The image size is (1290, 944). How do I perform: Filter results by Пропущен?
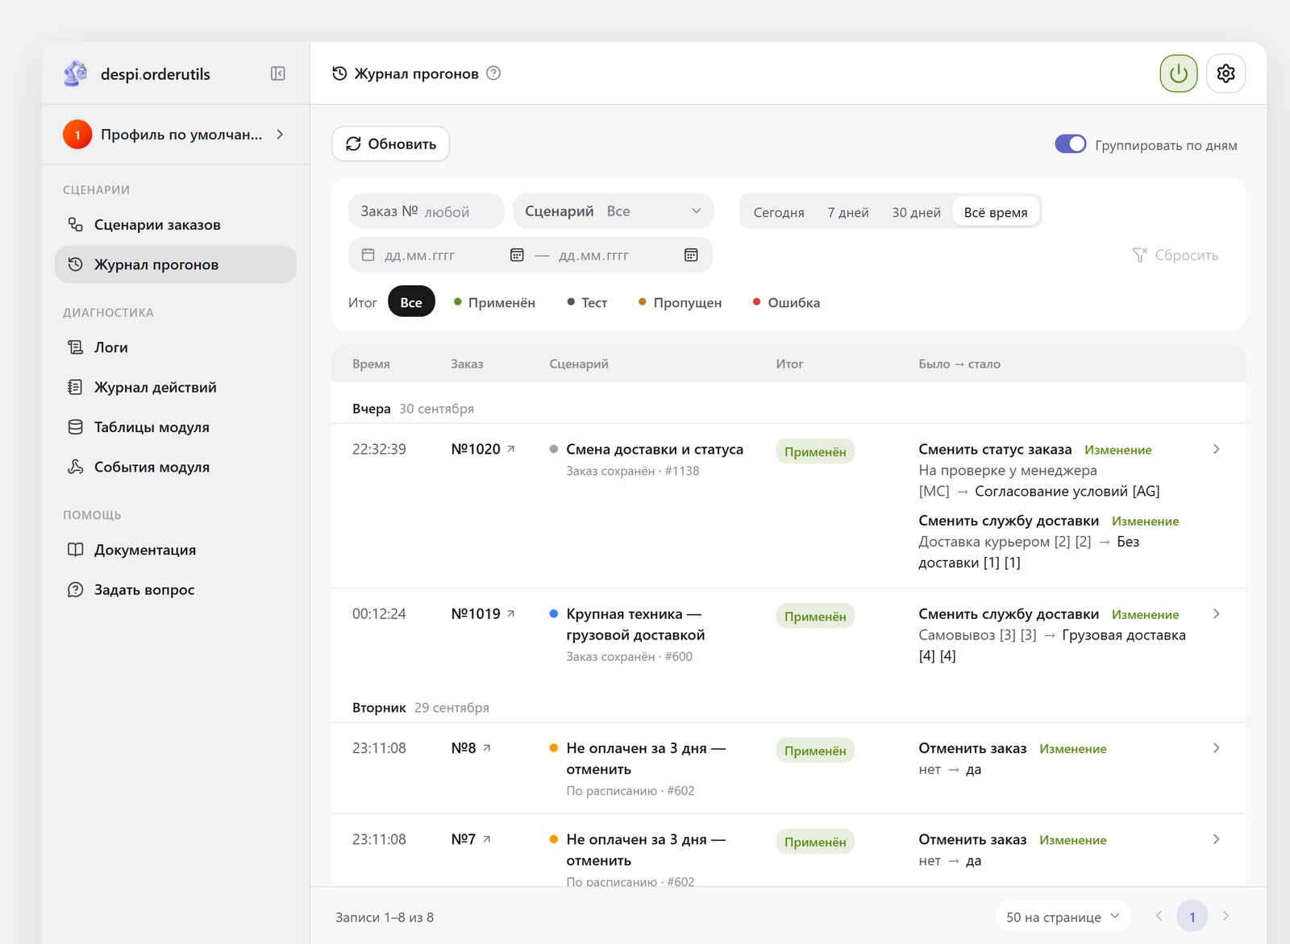[680, 302]
